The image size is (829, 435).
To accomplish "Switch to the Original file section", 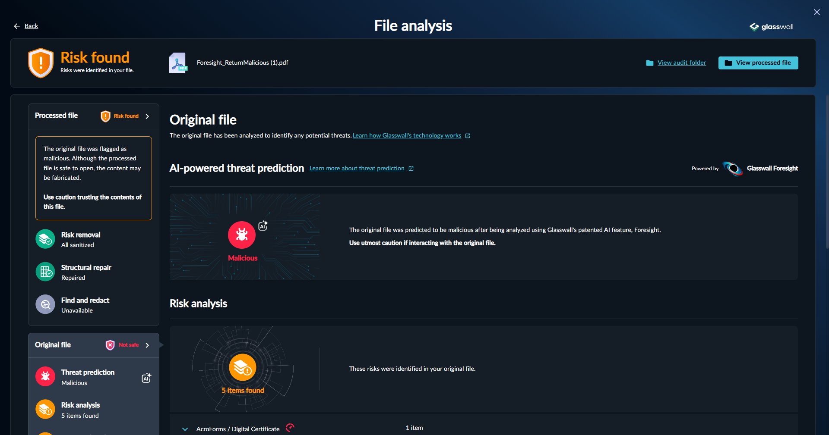I will click(x=53, y=345).
